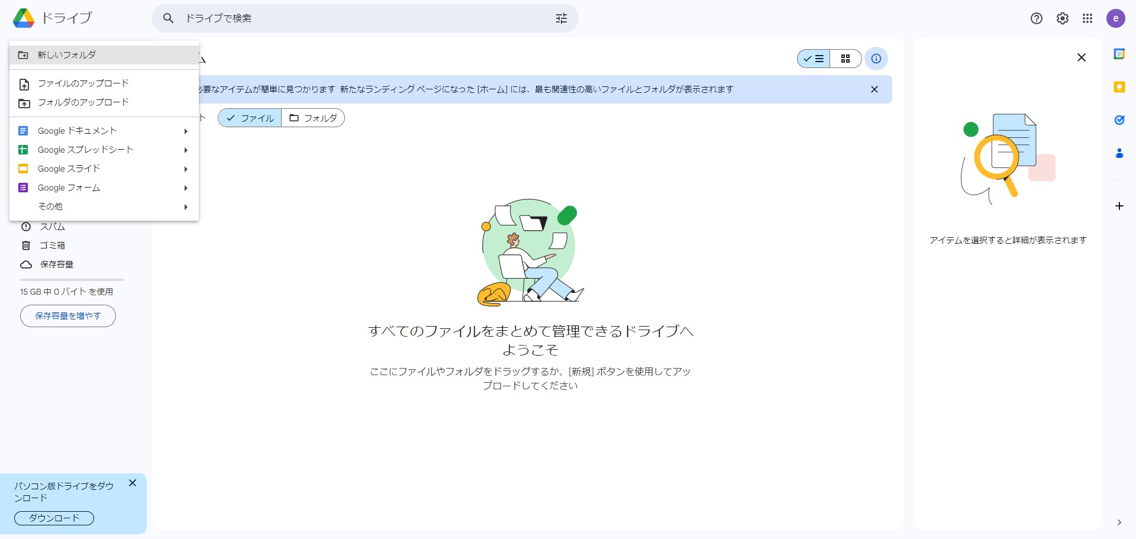This screenshot has width=1136, height=539.
Task: Select the ファイル filter chip
Action: point(250,118)
